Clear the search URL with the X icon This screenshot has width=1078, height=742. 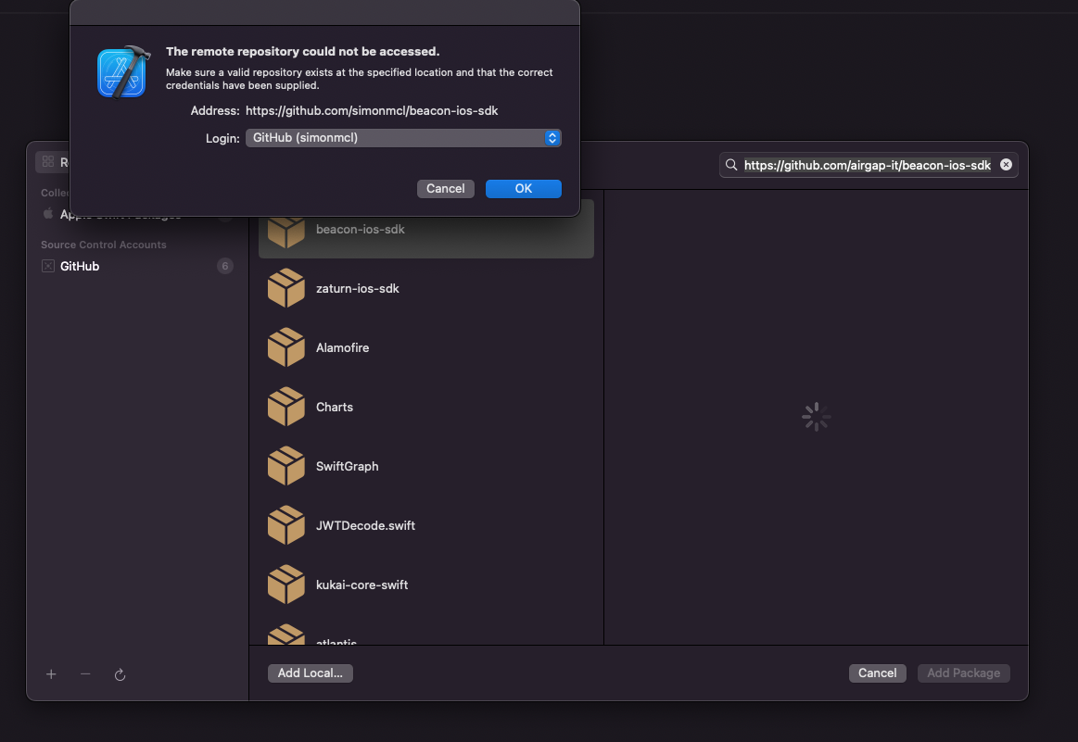1006,165
